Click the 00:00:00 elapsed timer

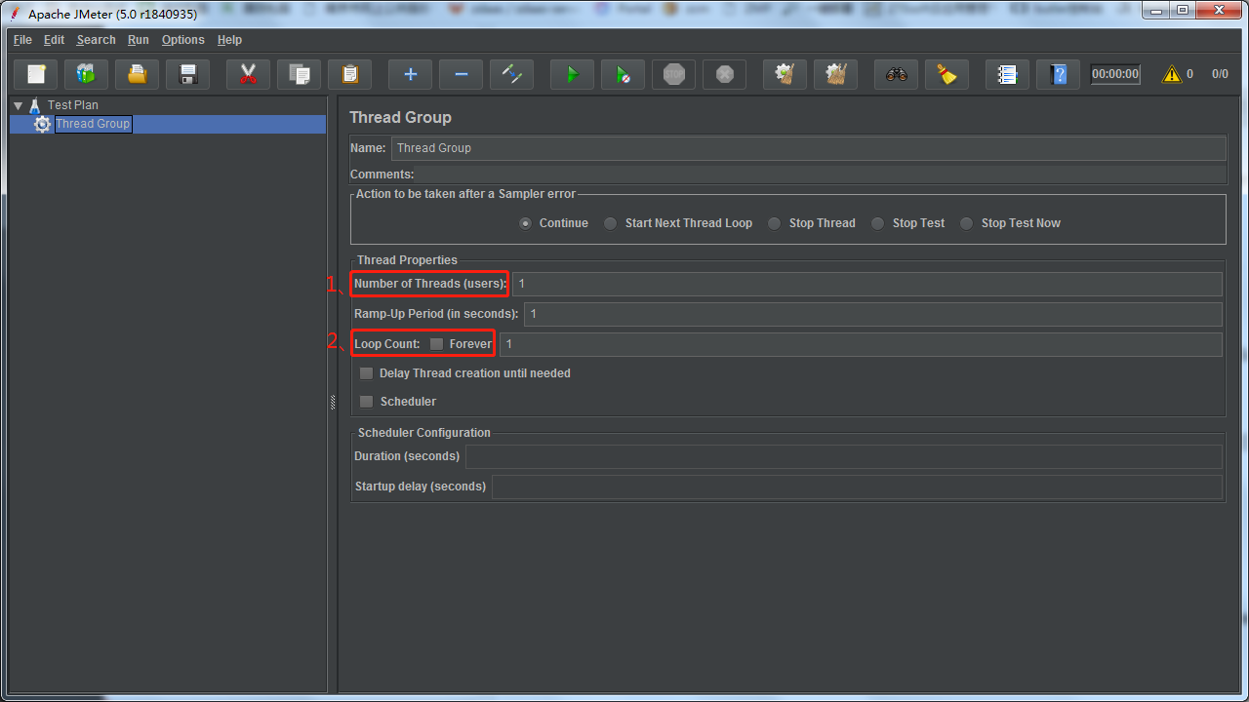pos(1115,74)
